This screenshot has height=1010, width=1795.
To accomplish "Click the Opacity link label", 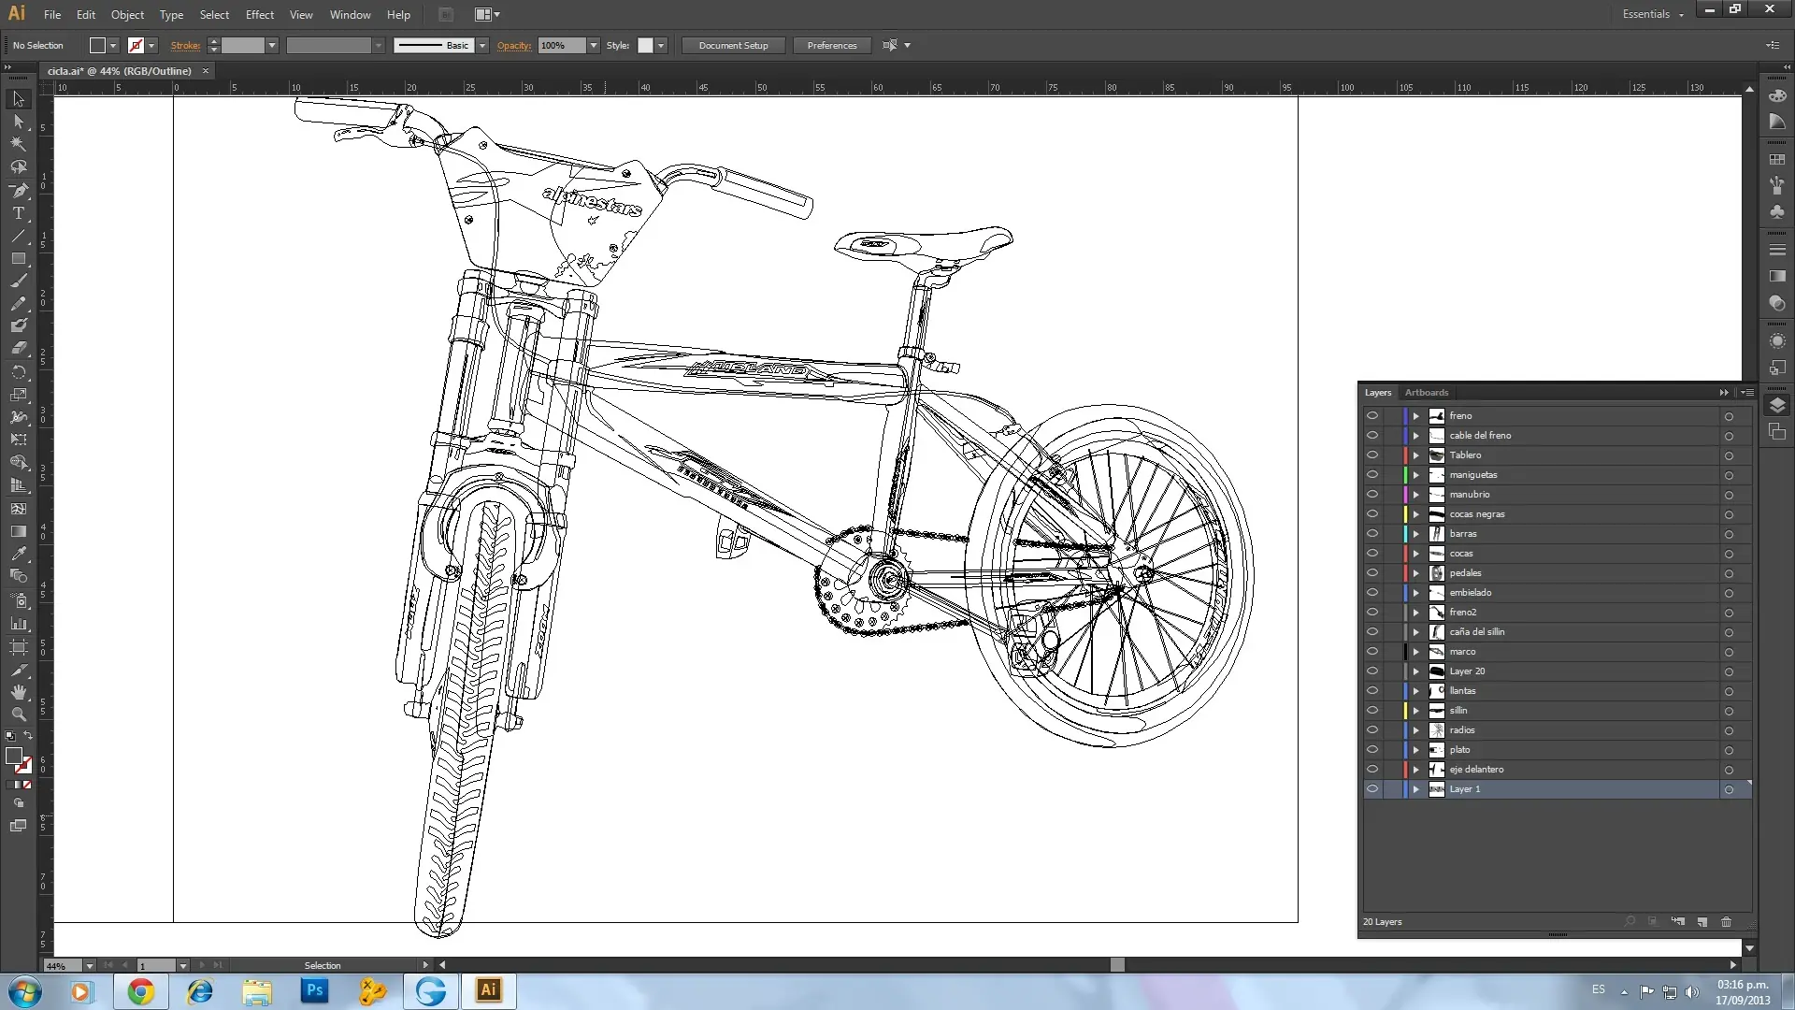I will (513, 46).
